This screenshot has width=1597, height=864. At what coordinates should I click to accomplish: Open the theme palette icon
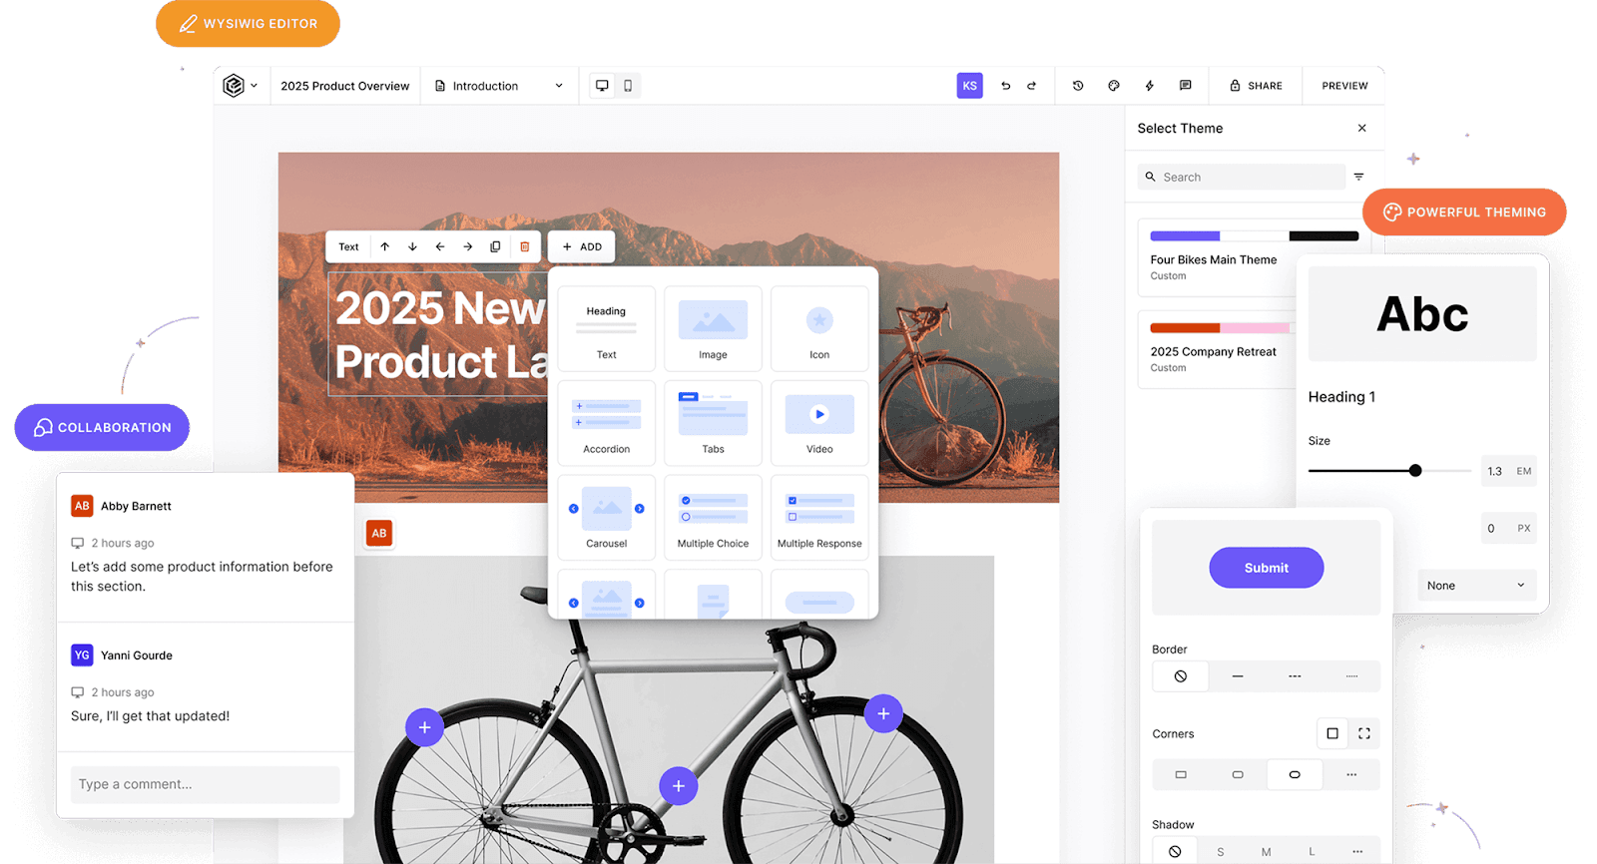click(x=1114, y=86)
